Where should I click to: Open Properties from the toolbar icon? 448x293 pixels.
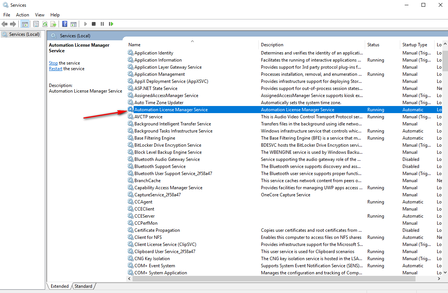tap(36, 24)
